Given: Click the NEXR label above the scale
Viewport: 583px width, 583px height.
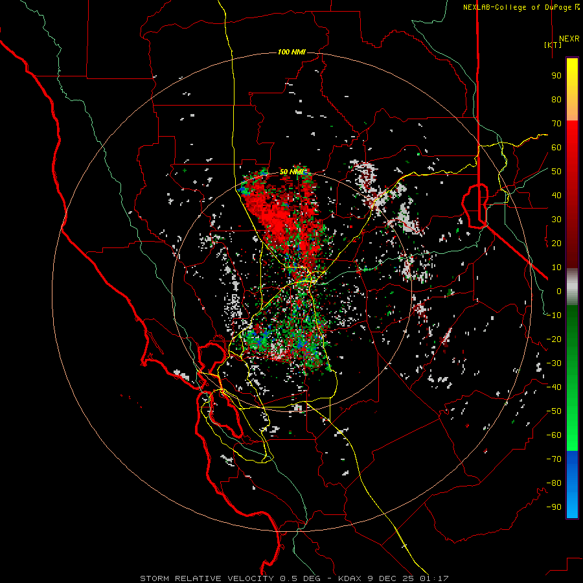Looking at the screenshot, I should 569,39.
